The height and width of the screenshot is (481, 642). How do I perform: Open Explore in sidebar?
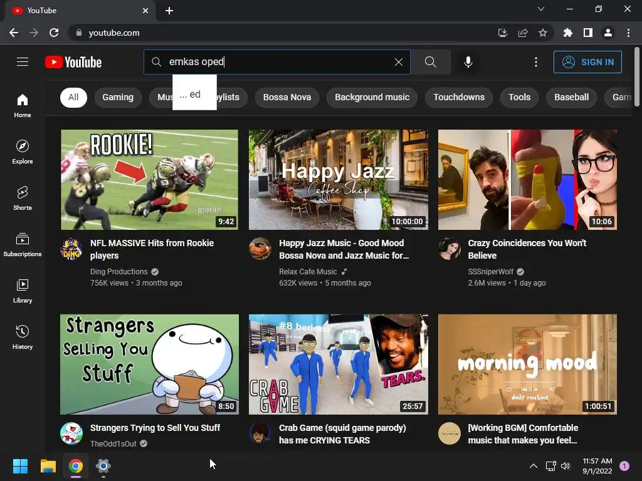click(x=23, y=152)
